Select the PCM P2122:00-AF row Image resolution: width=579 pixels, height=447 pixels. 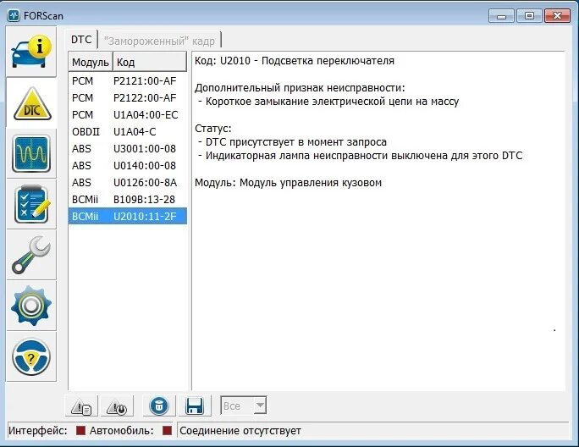pyautogui.click(x=127, y=98)
